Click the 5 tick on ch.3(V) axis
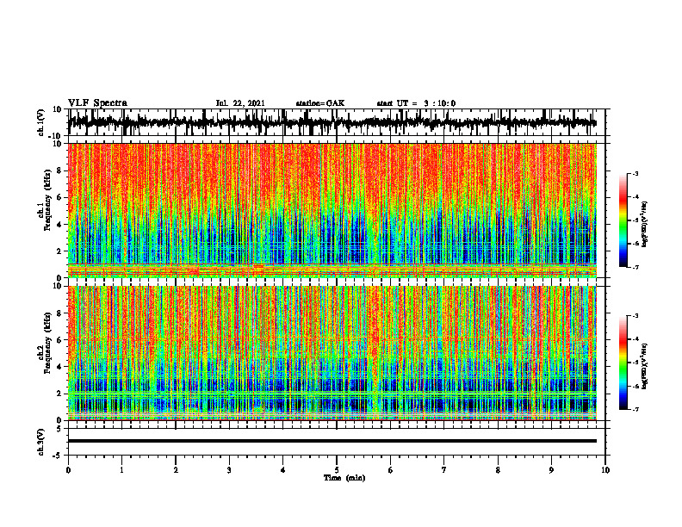Image resolution: width=682 pixels, height=527 pixels. pyautogui.click(x=60, y=429)
